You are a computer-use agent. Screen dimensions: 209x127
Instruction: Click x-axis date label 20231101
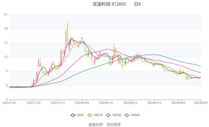pyautogui.click(x=10, y=103)
